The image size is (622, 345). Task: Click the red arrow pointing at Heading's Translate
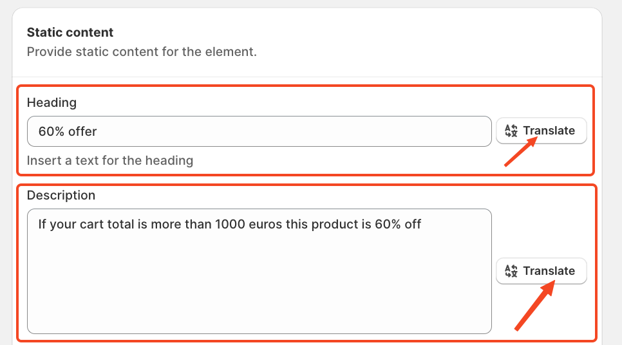[520, 151]
